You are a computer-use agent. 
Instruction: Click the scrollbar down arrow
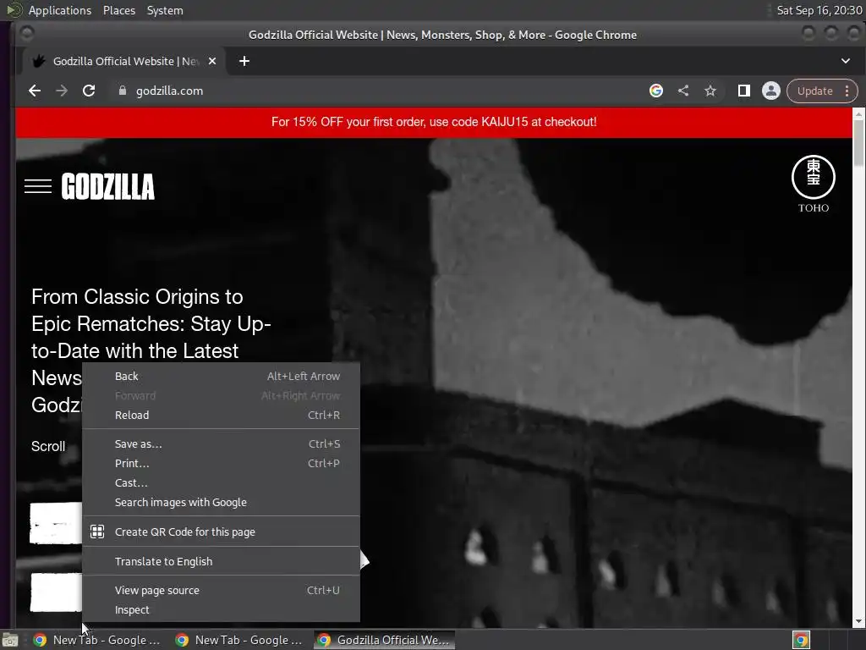[858, 622]
